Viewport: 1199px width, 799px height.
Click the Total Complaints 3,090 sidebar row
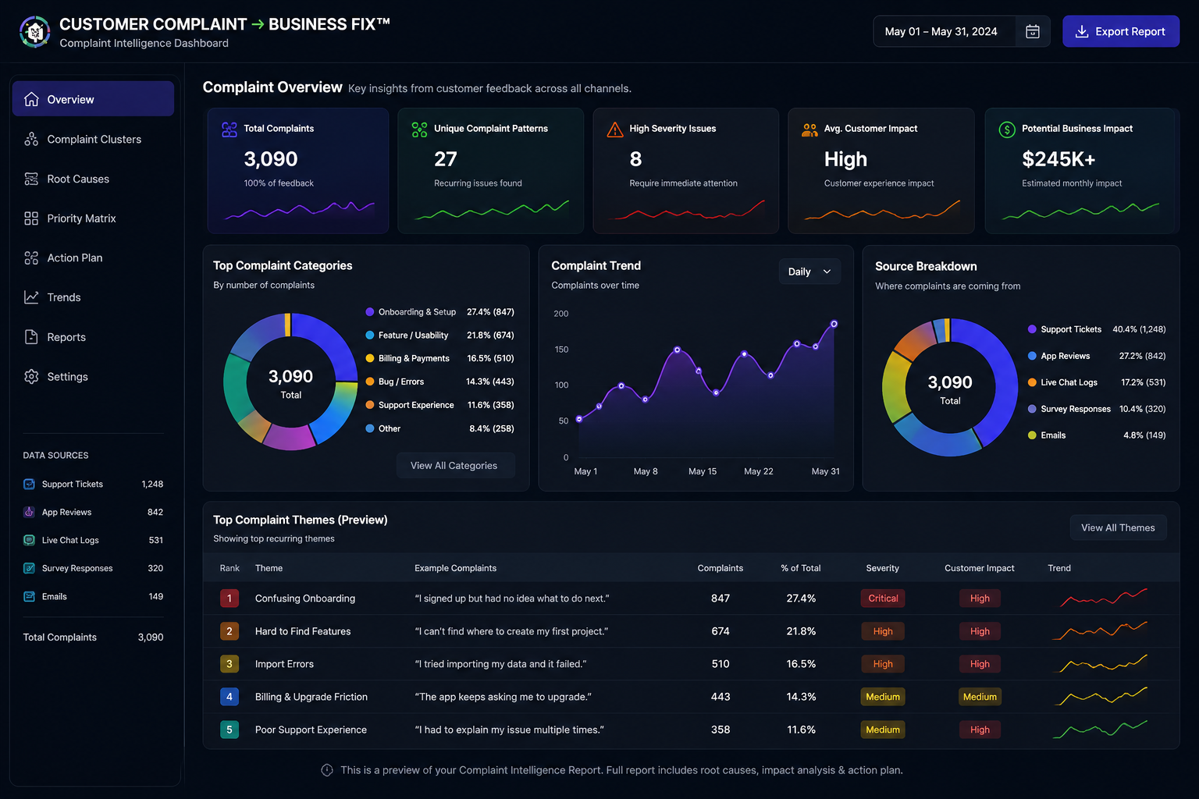(x=93, y=637)
